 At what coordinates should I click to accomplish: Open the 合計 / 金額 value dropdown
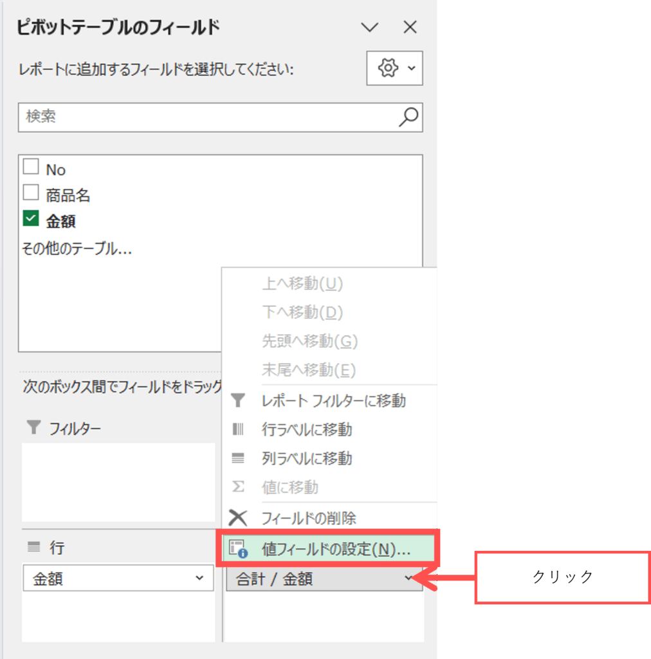click(x=408, y=579)
